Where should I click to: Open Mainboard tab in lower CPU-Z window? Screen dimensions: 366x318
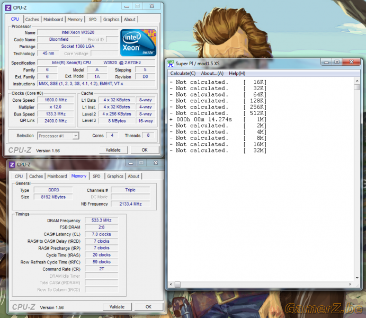point(57,176)
